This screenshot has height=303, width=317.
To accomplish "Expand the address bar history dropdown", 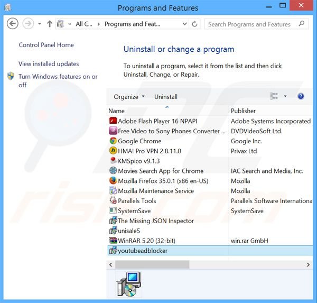I will [x=184, y=24].
